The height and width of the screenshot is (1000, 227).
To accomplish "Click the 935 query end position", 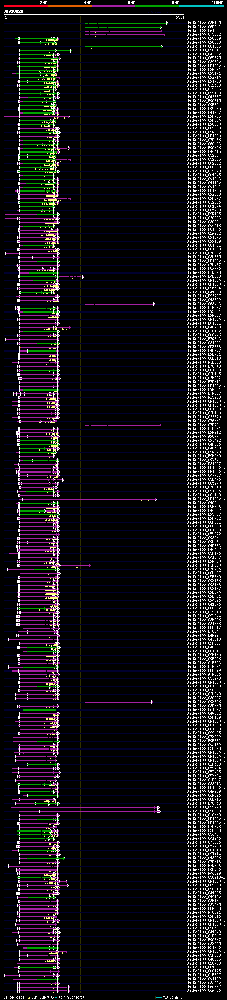I will (179, 17).
